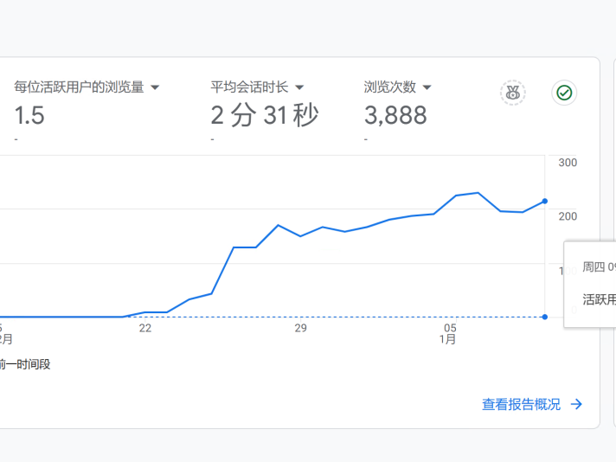The height and width of the screenshot is (462, 616).
Task: Click the last data point on the solid line
Action: click(544, 201)
